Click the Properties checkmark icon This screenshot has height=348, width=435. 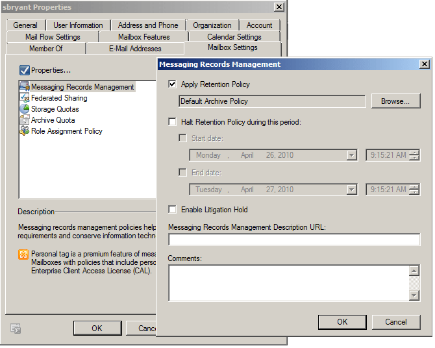pos(24,70)
